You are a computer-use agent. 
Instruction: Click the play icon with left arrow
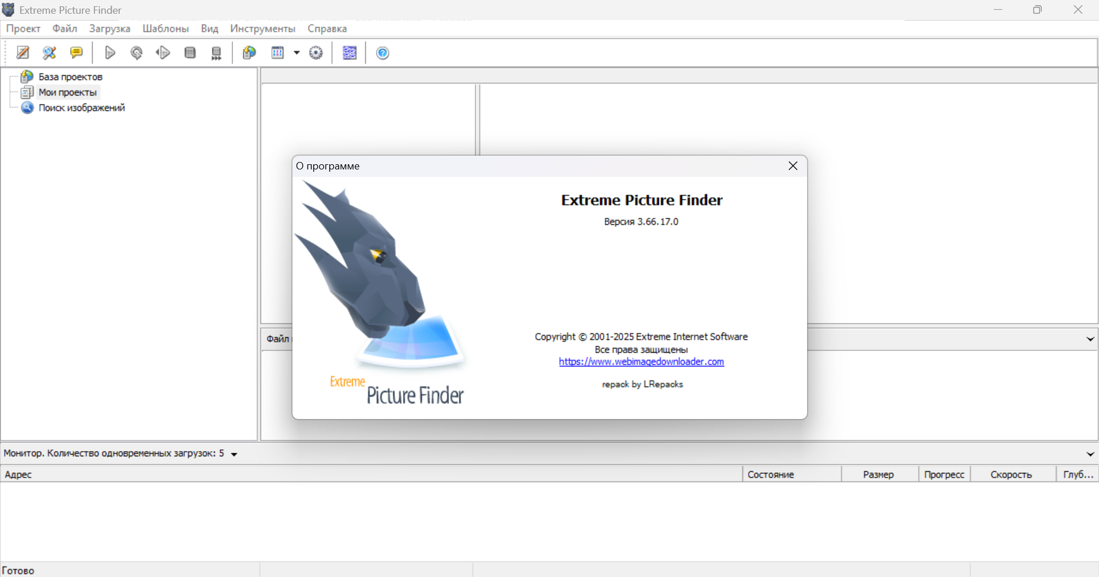(x=163, y=53)
